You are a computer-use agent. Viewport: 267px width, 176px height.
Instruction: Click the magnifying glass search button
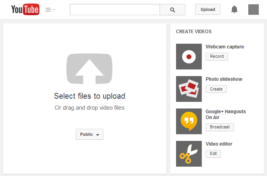[x=173, y=10]
